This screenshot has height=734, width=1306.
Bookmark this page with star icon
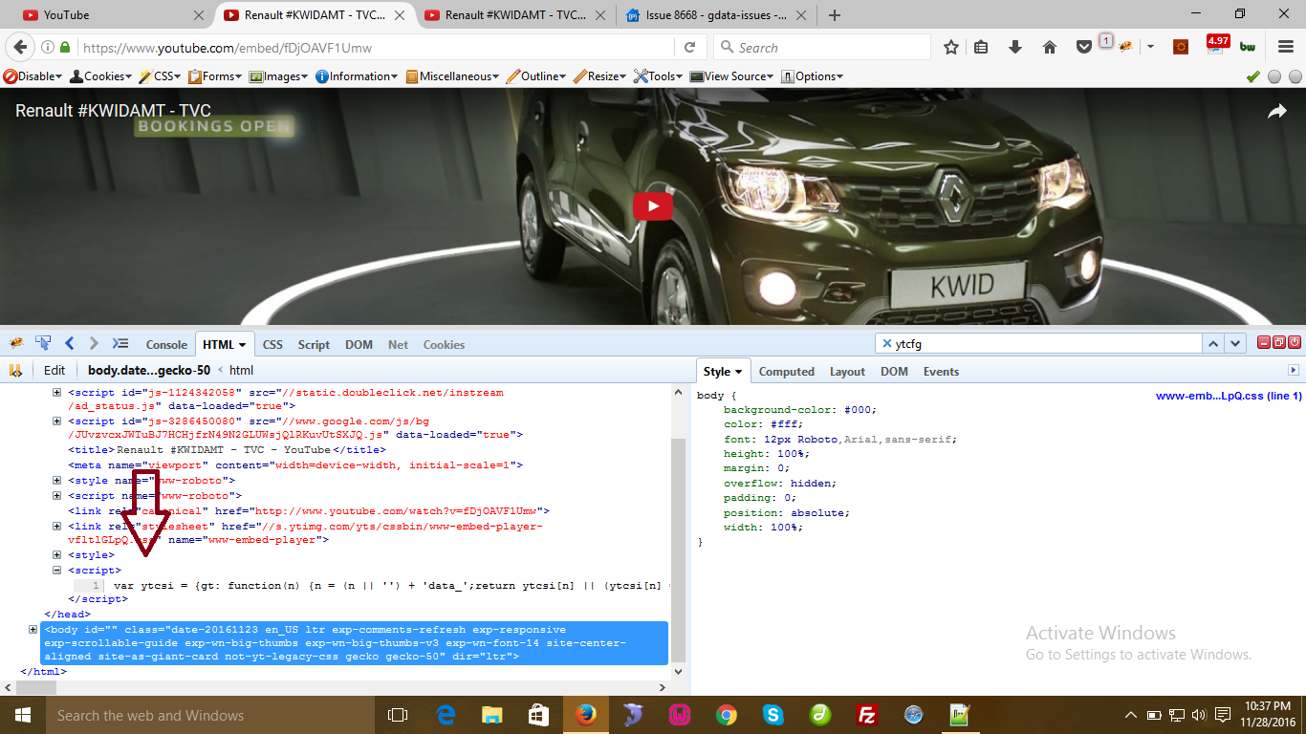tap(950, 48)
